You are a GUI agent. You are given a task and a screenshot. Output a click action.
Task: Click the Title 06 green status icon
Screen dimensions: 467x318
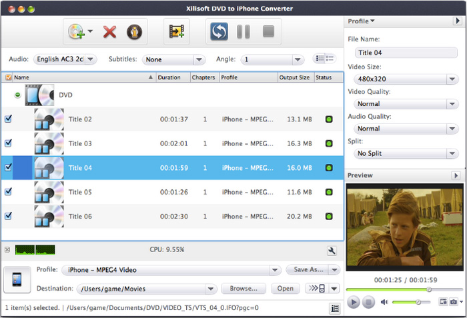pyautogui.click(x=329, y=216)
